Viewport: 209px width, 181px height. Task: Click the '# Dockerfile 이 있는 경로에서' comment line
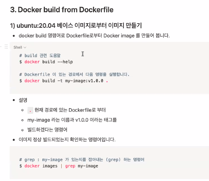click(74, 75)
